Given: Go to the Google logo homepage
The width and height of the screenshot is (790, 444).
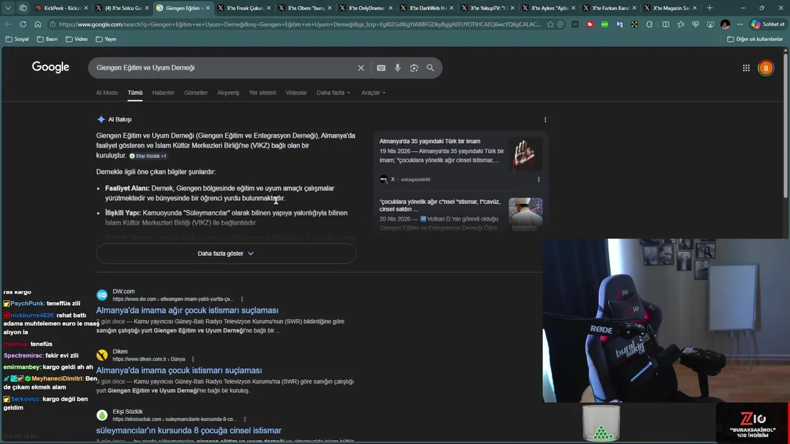Looking at the screenshot, I should pyautogui.click(x=51, y=67).
